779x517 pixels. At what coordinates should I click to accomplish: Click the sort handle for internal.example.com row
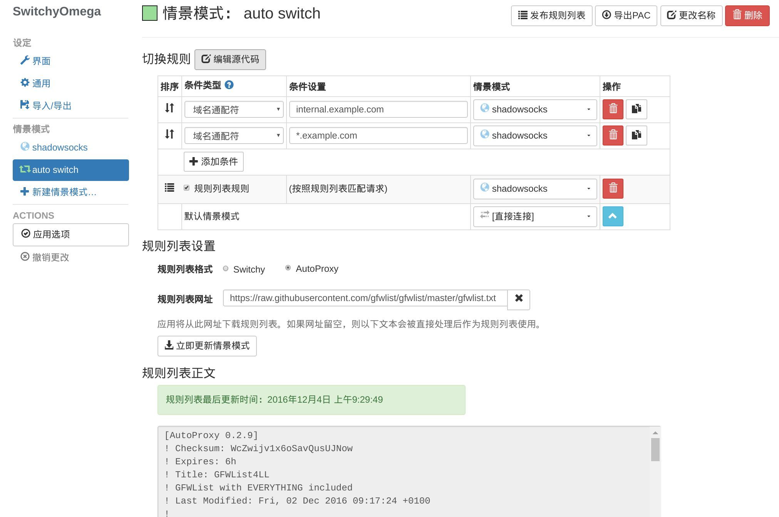coord(169,108)
